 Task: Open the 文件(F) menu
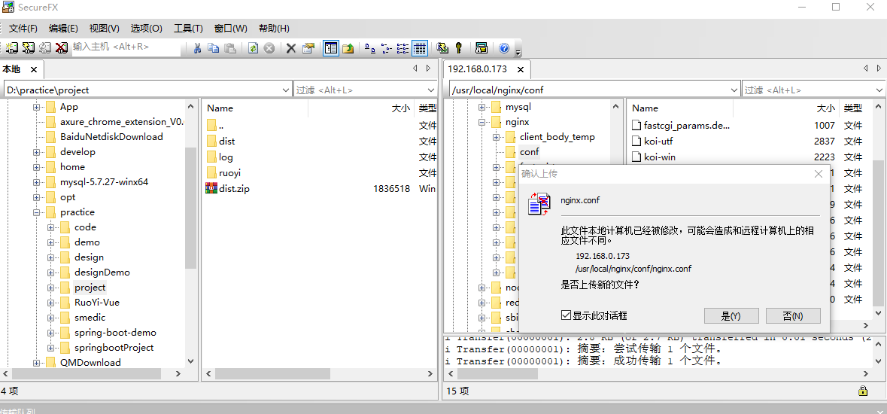click(23, 29)
